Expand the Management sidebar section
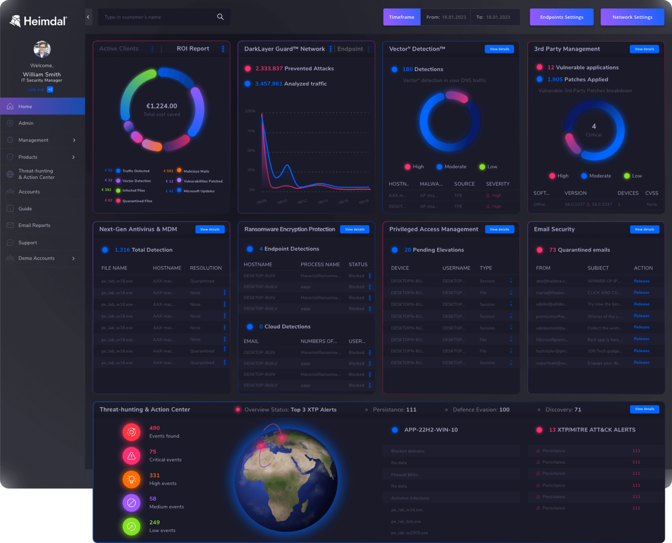Image resolution: width=672 pixels, height=543 pixels. (x=74, y=140)
